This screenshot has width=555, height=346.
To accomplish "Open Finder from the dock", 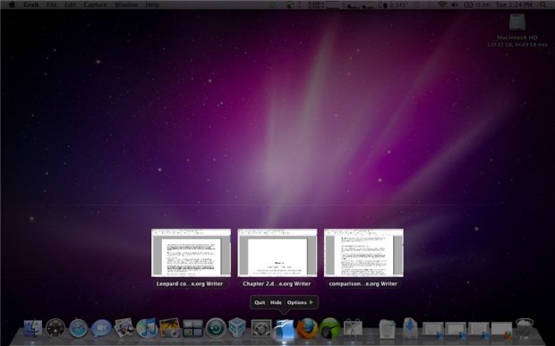I will coord(33,328).
